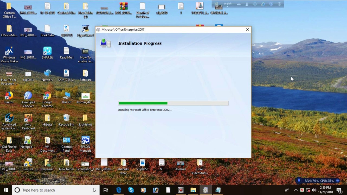
Task: Select the Custom Office Templates folder
Action: point(9,10)
